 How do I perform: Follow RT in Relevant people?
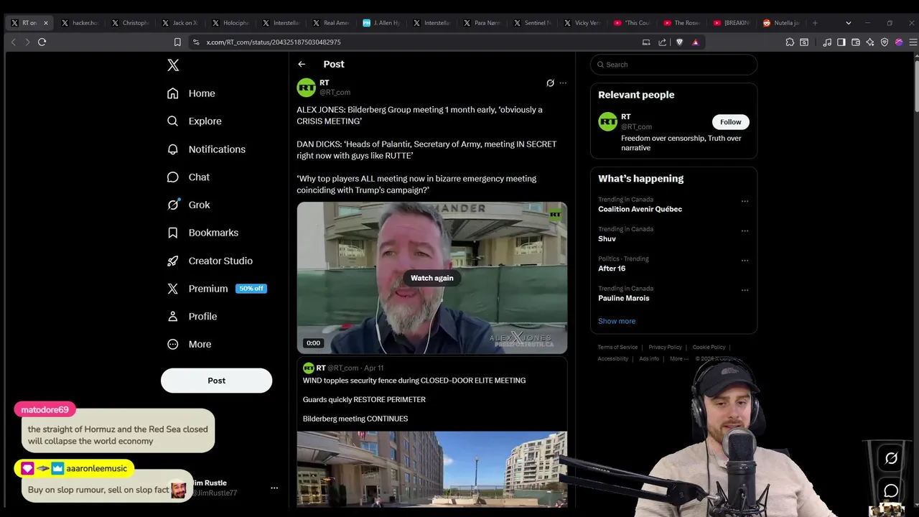pyautogui.click(x=731, y=122)
